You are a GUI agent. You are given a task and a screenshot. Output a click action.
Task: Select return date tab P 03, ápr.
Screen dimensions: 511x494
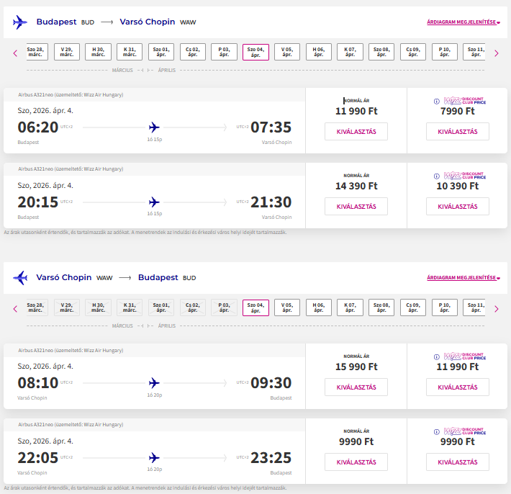pyautogui.click(x=224, y=308)
